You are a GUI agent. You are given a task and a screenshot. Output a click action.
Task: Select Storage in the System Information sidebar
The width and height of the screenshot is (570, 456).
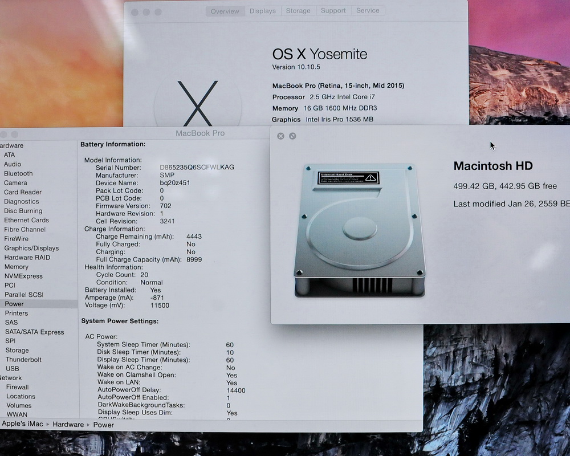pos(17,350)
